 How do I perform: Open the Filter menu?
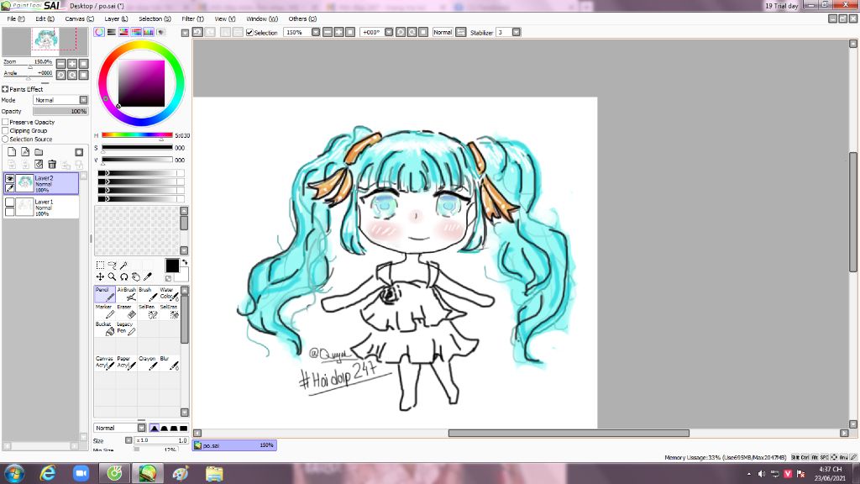[192, 18]
